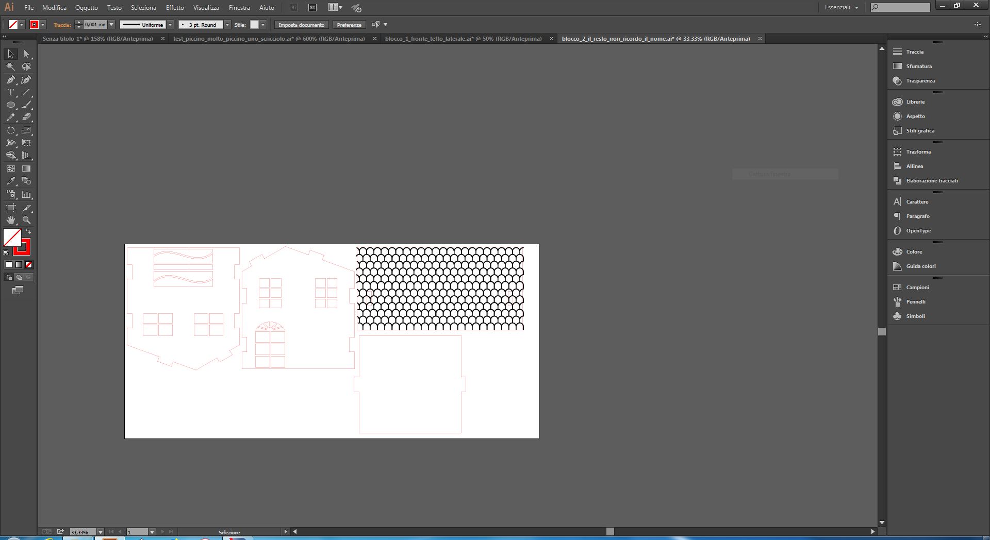Reset to default fill and stroke

tap(6, 253)
